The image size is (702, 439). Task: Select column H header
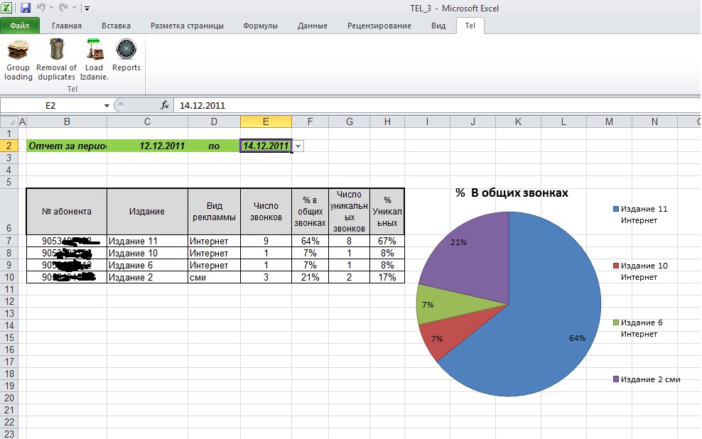click(x=387, y=121)
